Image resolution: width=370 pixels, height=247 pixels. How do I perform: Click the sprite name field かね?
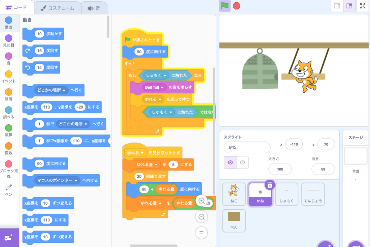[247, 147]
